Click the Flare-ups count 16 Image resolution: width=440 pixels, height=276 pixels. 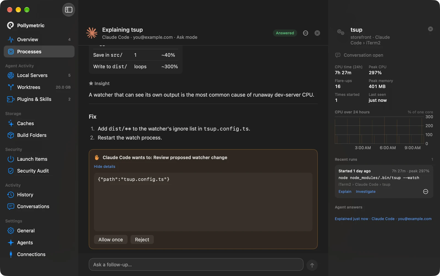click(x=338, y=86)
